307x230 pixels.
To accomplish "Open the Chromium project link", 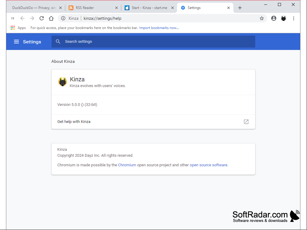I will 127,165.
